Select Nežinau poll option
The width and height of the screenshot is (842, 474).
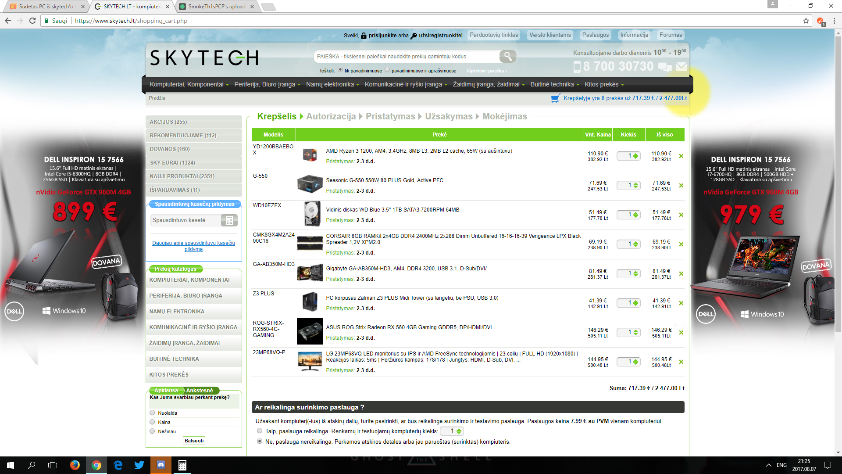[152, 431]
